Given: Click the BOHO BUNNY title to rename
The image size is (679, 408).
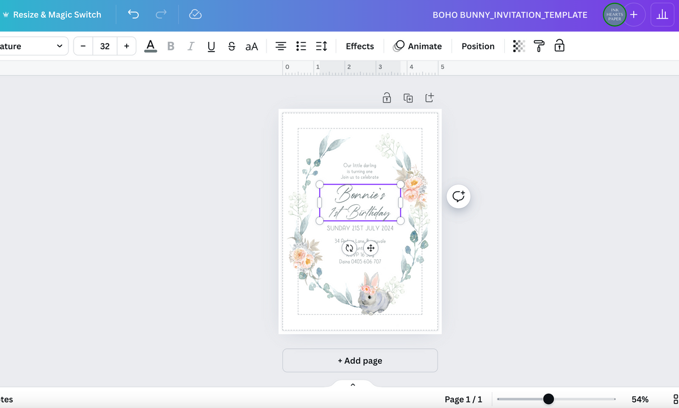Looking at the screenshot, I should (x=510, y=15).
